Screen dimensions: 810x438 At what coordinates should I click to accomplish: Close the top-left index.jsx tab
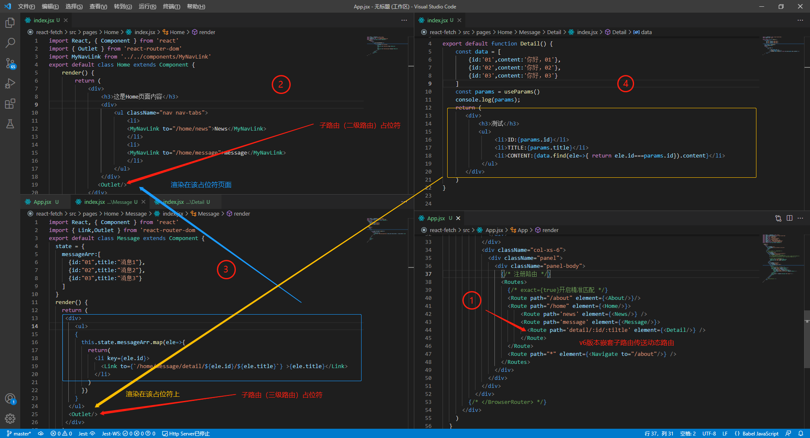[x=66, y=20]
